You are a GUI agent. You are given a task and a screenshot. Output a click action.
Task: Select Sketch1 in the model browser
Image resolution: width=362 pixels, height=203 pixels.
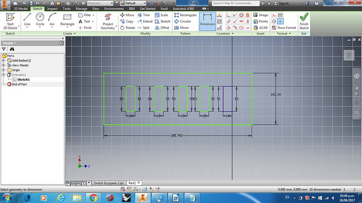[23, 80]
